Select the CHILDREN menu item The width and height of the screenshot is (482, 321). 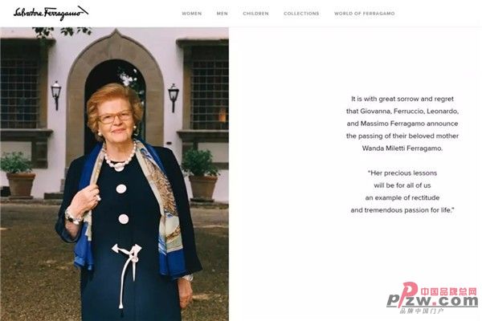255,14
